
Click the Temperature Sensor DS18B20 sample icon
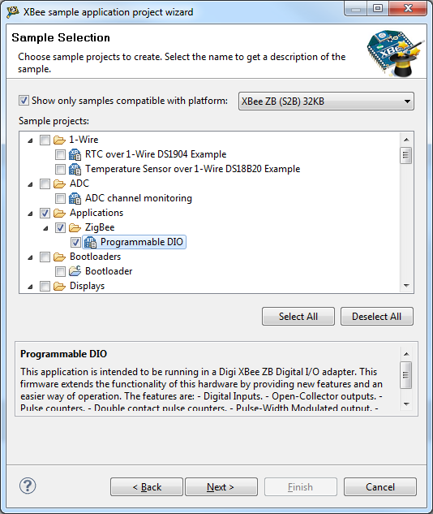click(75, 169)
